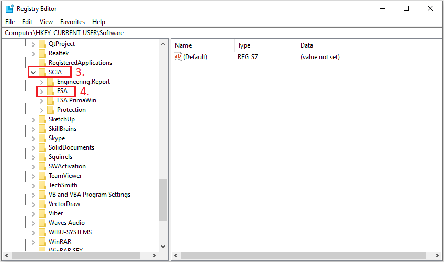Expand the WinRAR key
Viewport: 444px width, 262px height.
pos(33,242)
